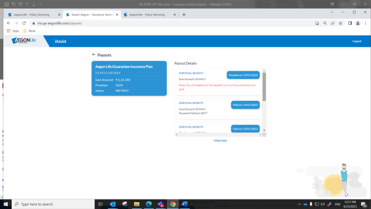Click the back arrow beside Payouts heading
The image size is (371, 209).
[x=94, y=55]
